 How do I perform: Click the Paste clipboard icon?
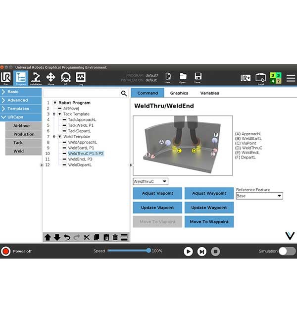tap(106, 237)
